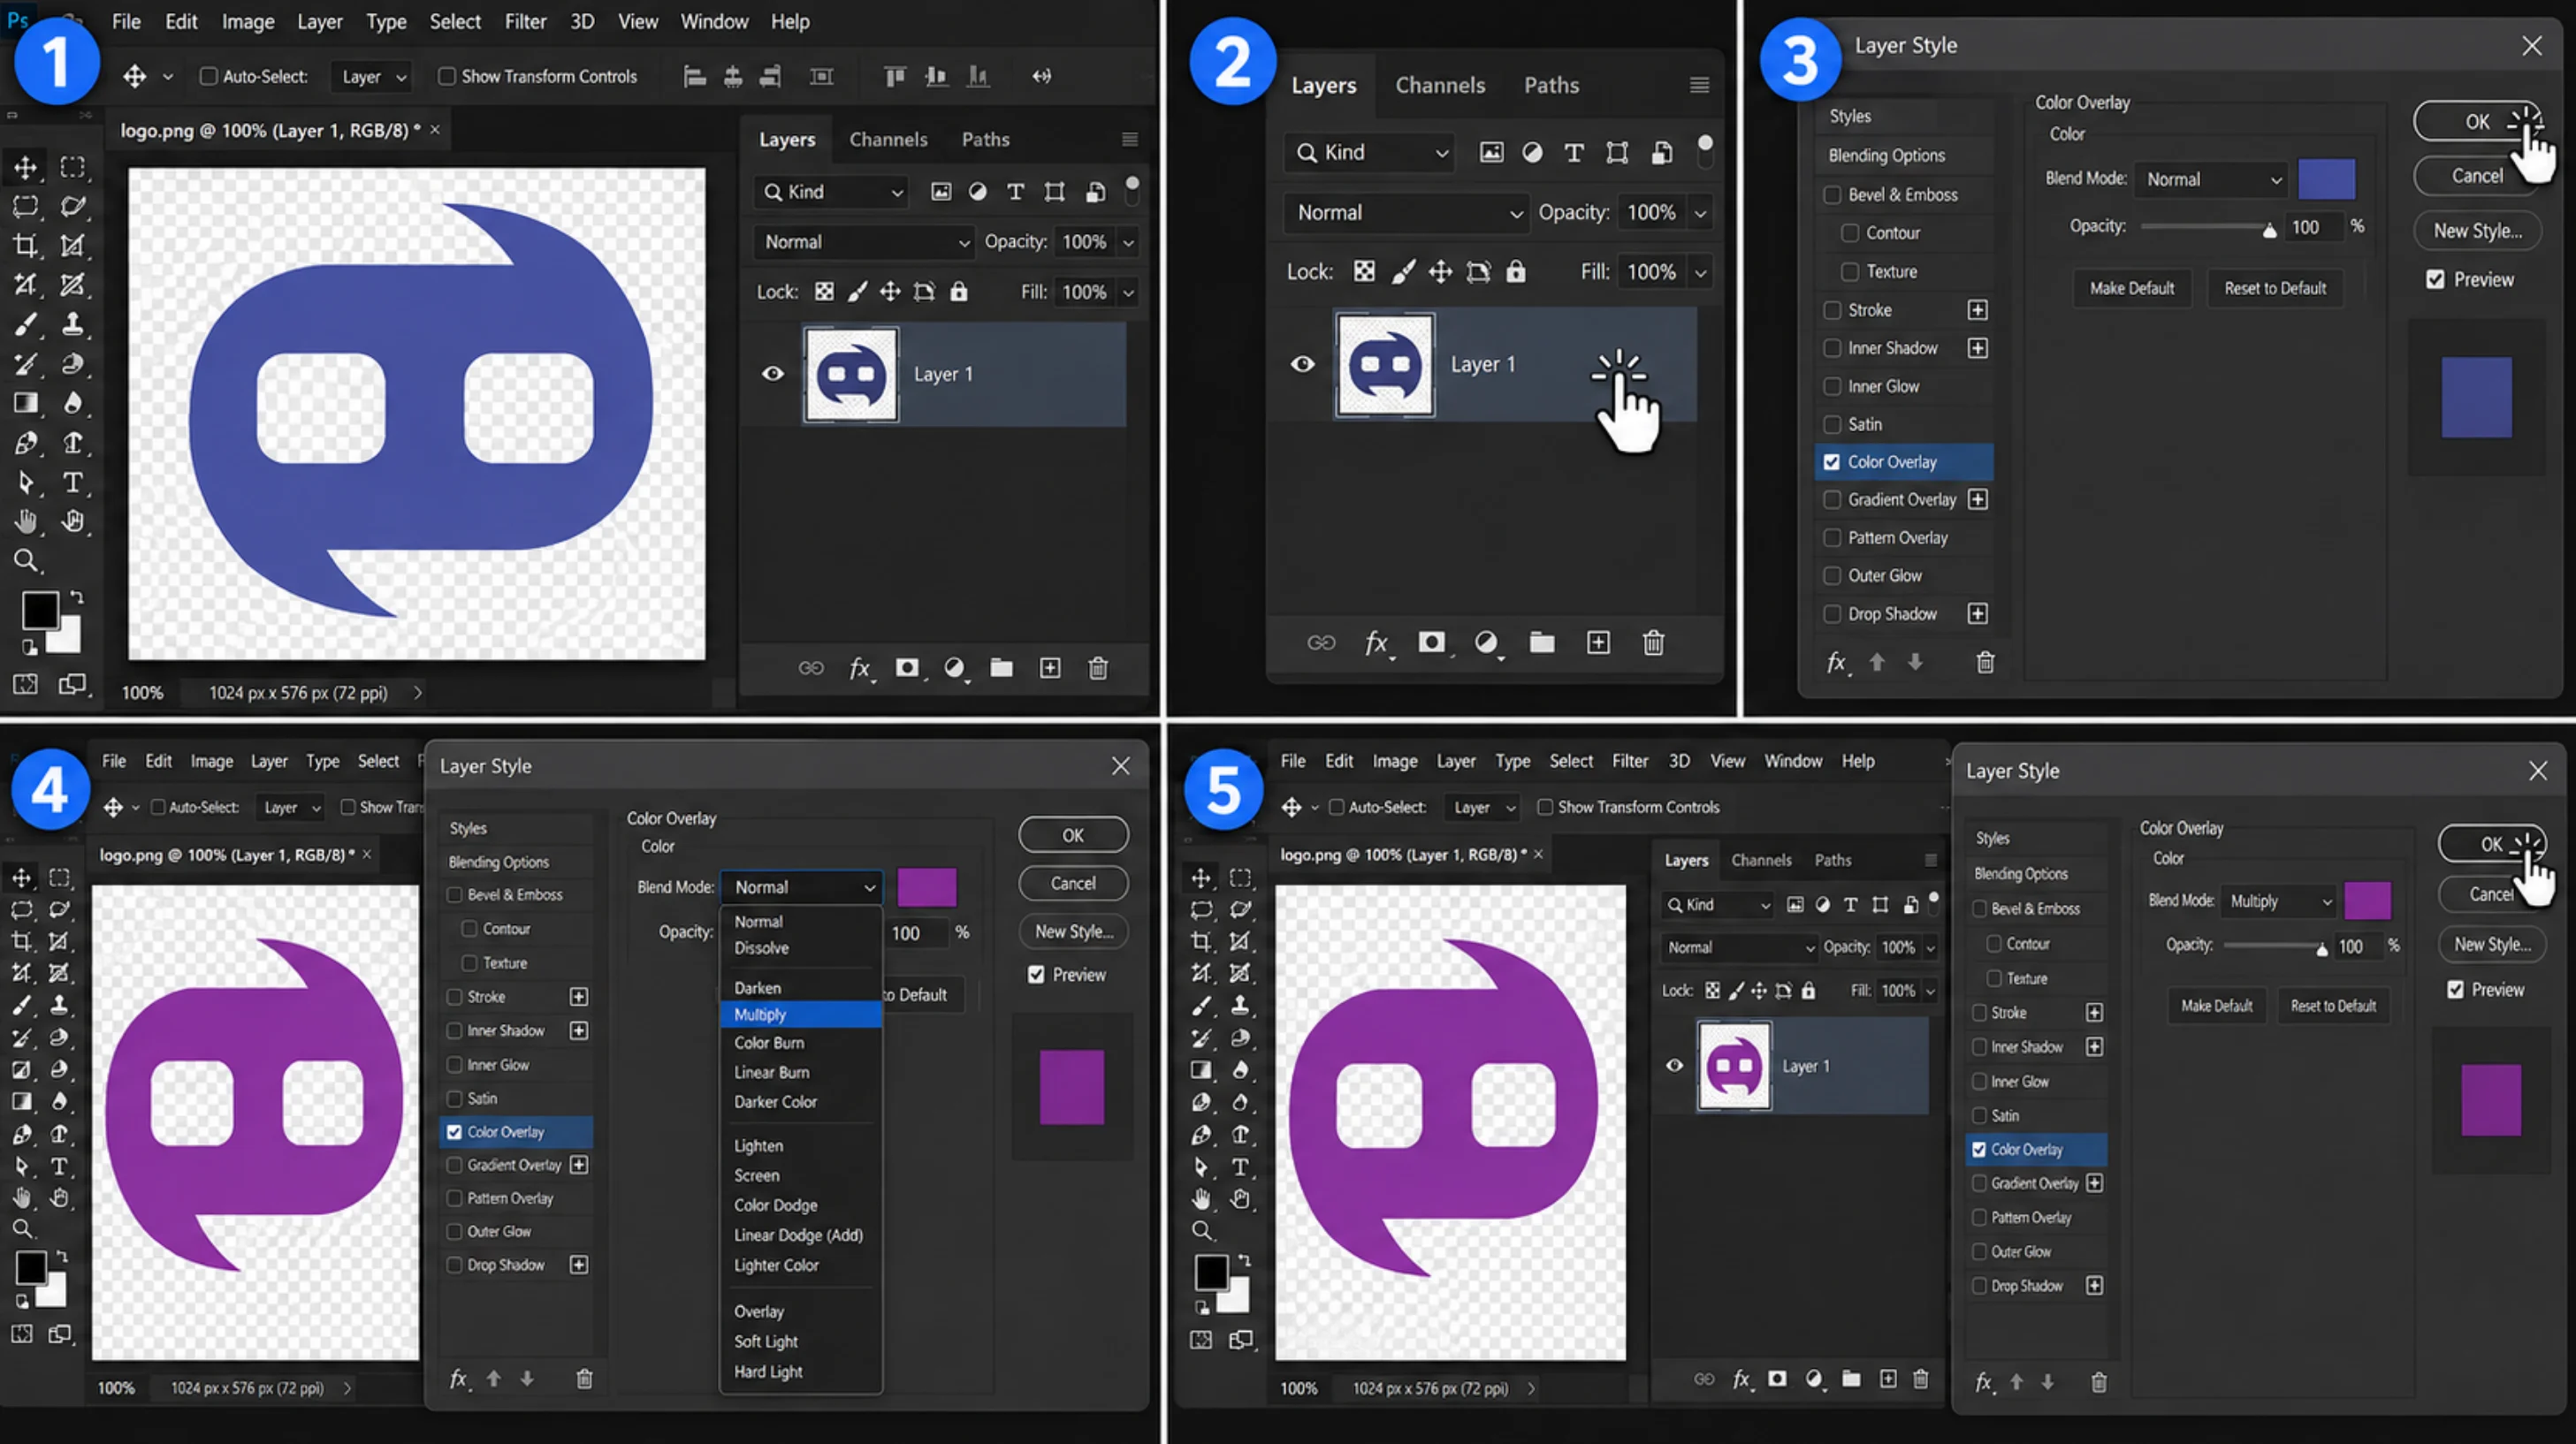Screen dimensions: 2576x1444
Task: Click the OK button in step 4 dialog
Action: click(x=1073, y=835)
